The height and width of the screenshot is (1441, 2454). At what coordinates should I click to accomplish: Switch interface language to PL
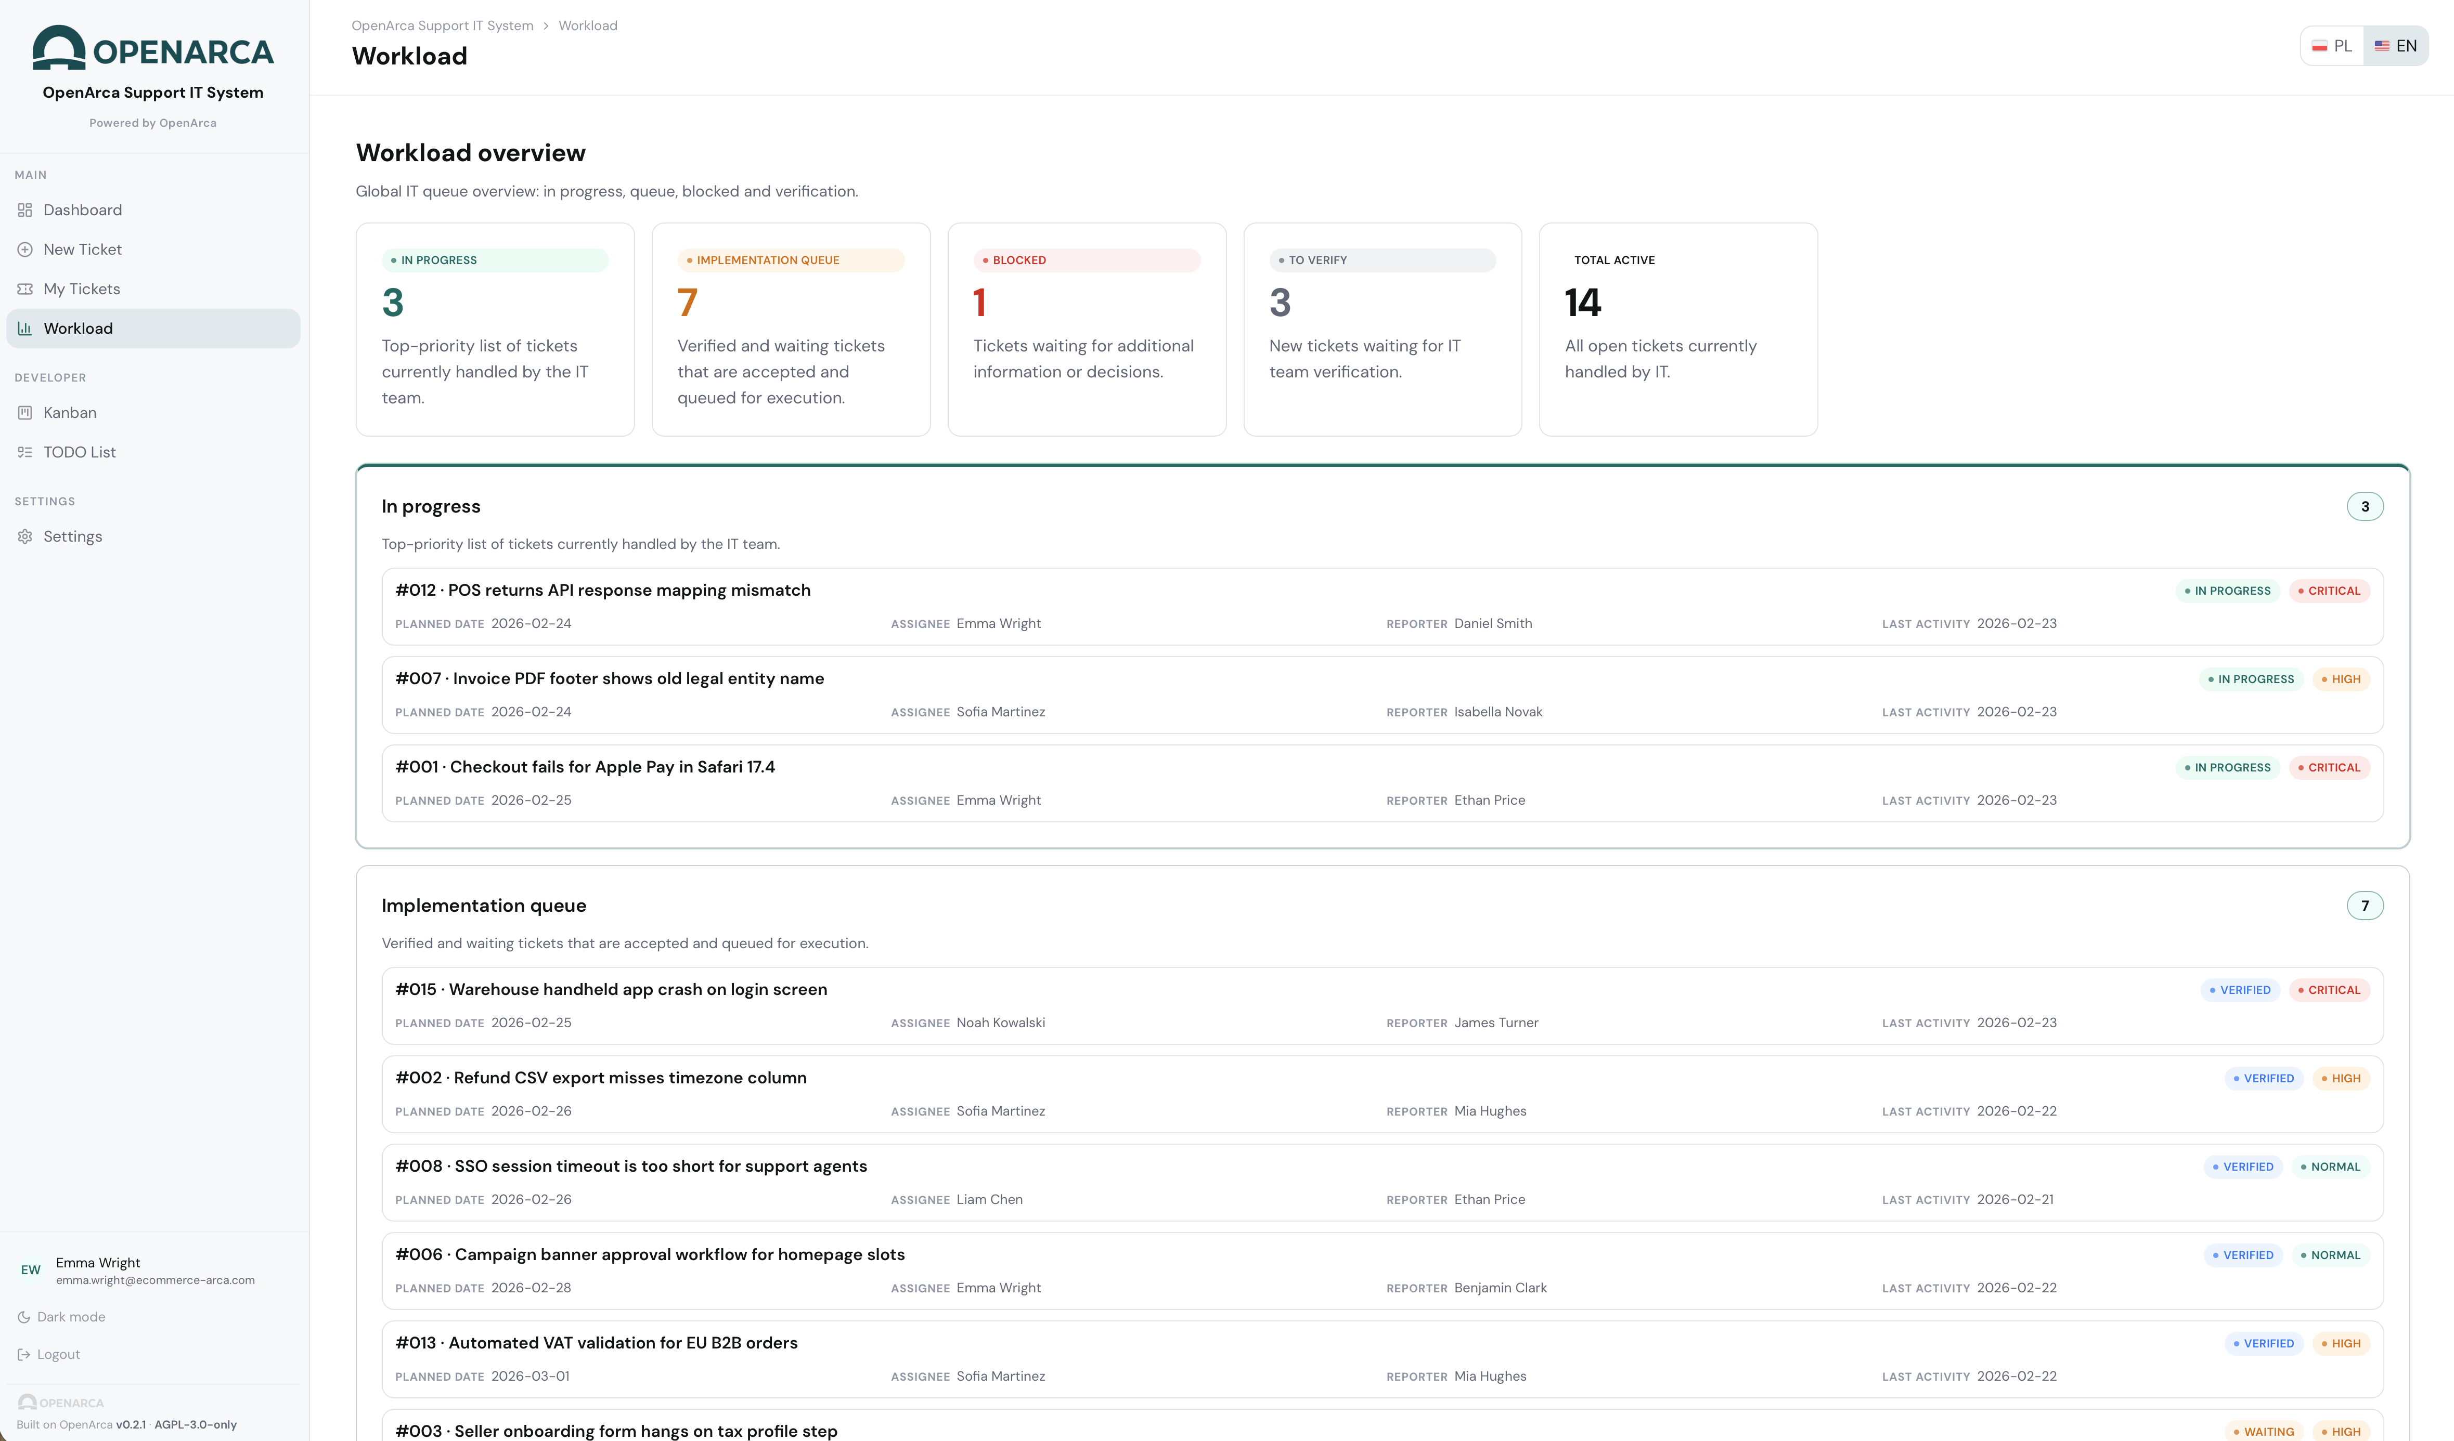coord(2331,45)
